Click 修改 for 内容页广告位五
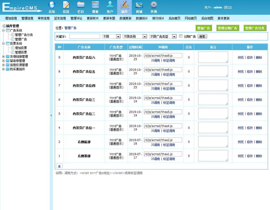Viewport: 270px width, 210px height. click(x=250, y=72)
